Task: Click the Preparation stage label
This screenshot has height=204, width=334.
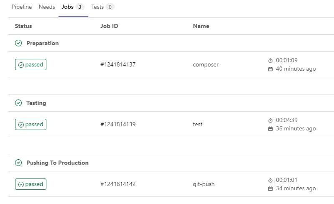Action: tap(42, 43)
